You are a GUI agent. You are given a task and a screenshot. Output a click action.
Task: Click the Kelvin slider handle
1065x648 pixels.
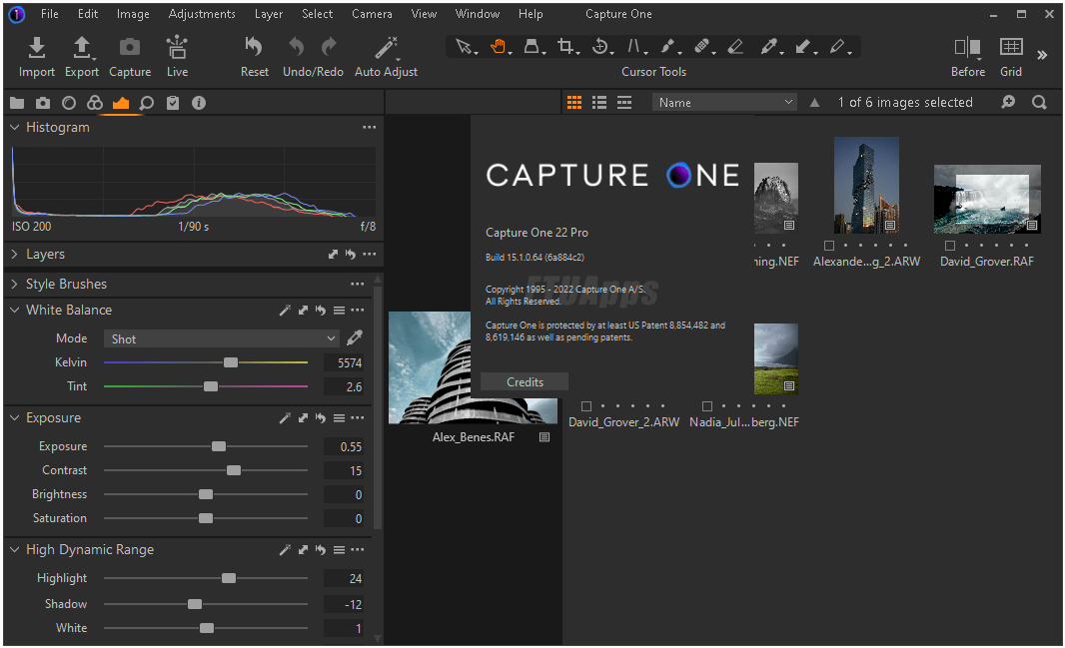click(231, 362)
